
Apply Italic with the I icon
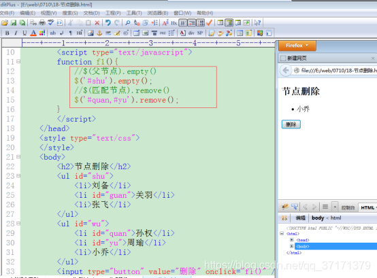[16, 33]
